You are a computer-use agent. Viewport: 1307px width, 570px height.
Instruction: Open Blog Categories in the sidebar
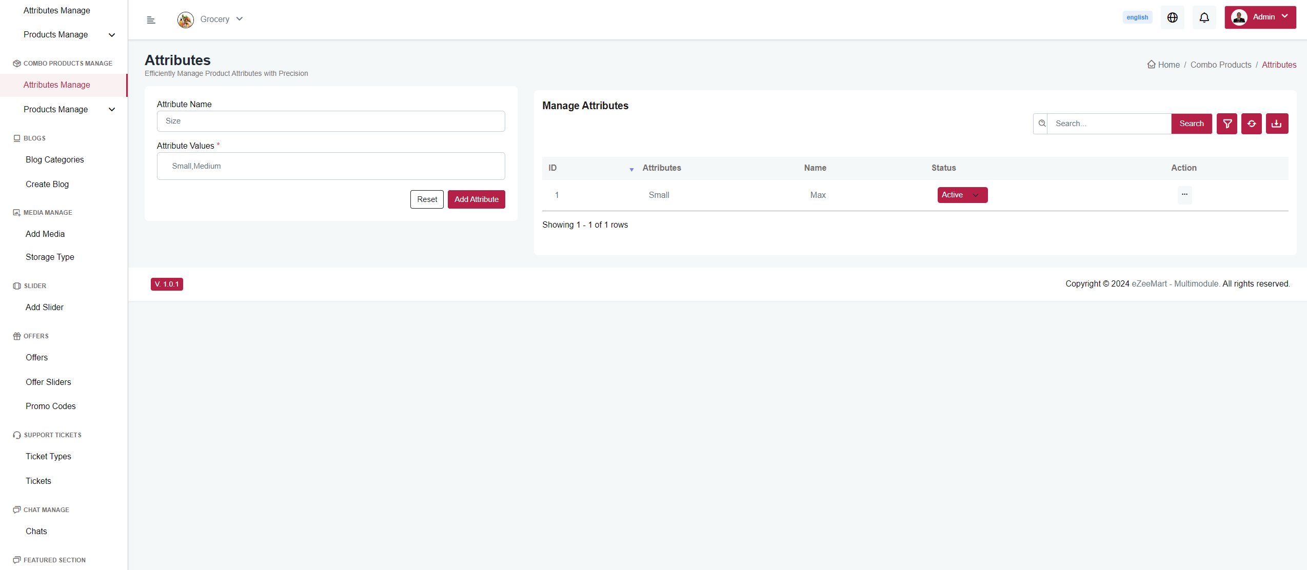tap(55, 159)
